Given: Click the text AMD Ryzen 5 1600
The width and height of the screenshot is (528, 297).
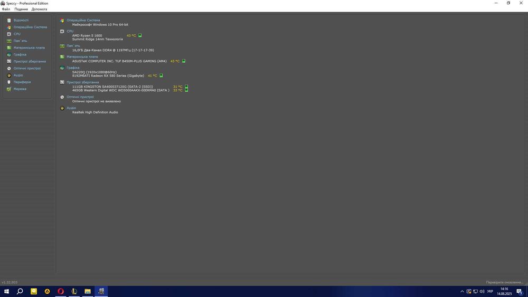Looking at the screenshot, I should pyautogui.click(x=87, y=36).
